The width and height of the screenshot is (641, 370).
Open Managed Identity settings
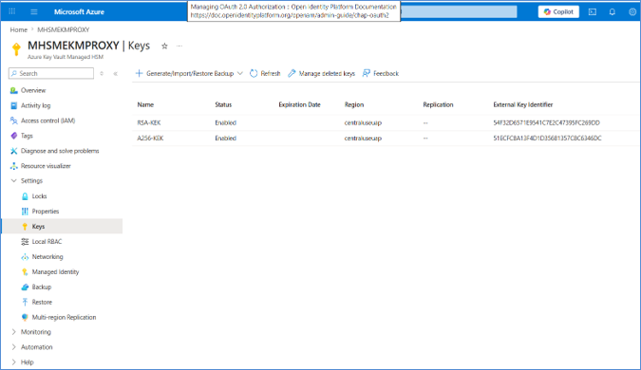[x=55, y=271]
